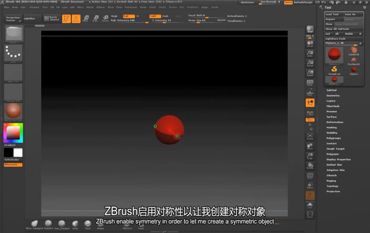Open the Preferences menu

[x=131, y=7]
